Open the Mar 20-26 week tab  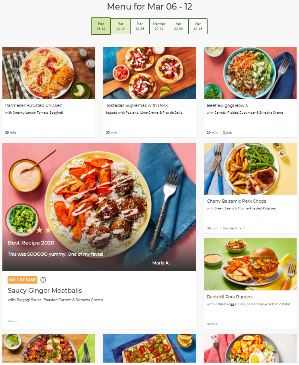140,26
